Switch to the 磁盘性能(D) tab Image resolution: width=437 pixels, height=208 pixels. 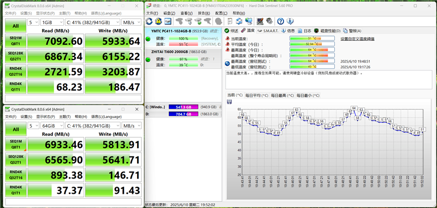click(x=327, y=31)
